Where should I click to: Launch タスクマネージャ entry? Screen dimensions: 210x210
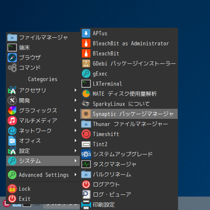pyautogui.click(x=129, y=164)
